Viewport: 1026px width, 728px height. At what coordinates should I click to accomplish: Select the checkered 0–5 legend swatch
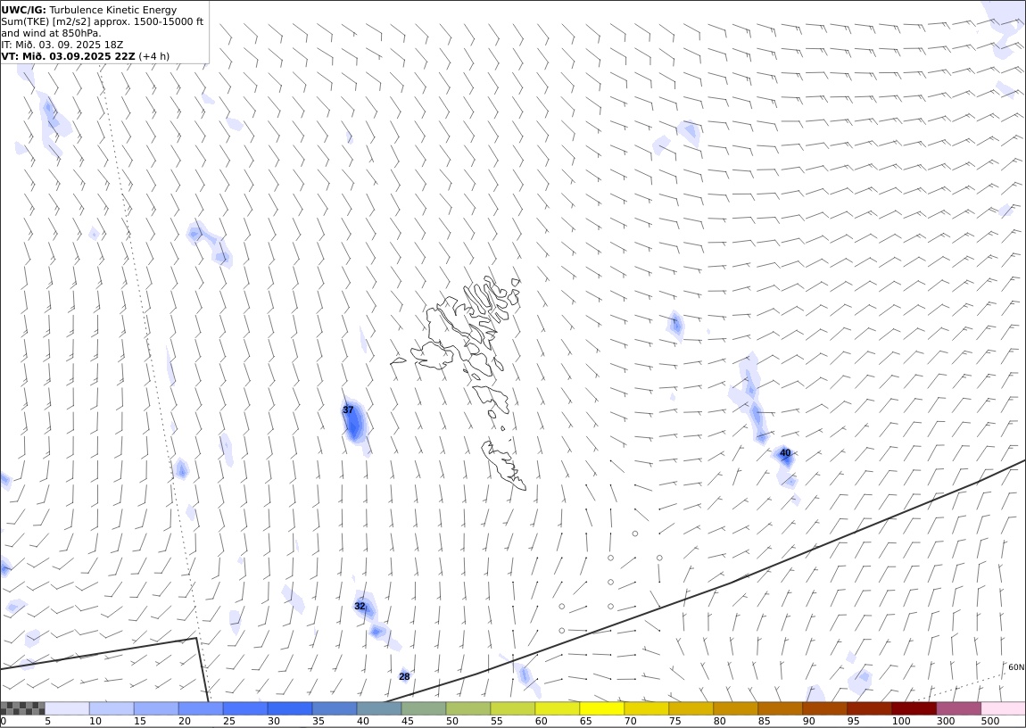click(22, 708)
